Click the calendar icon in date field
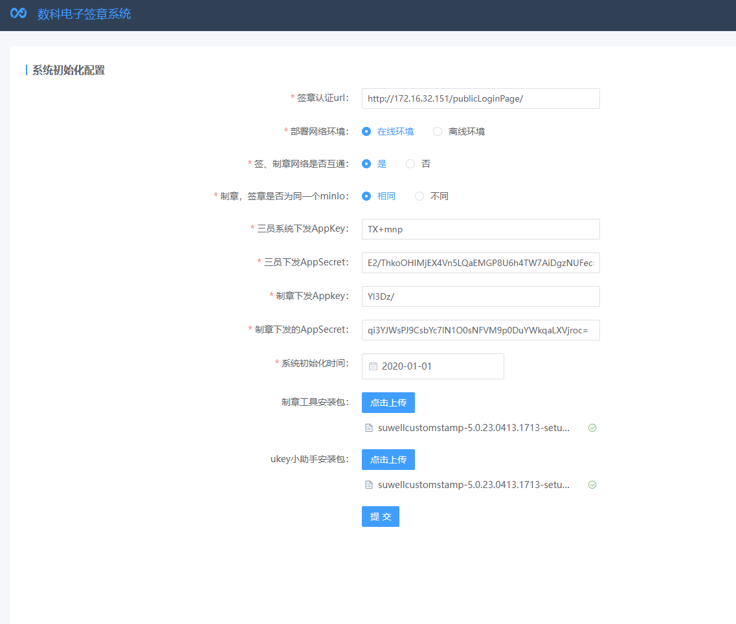The width and height of the screenshot is (736, 624). [x=373, y=366]
